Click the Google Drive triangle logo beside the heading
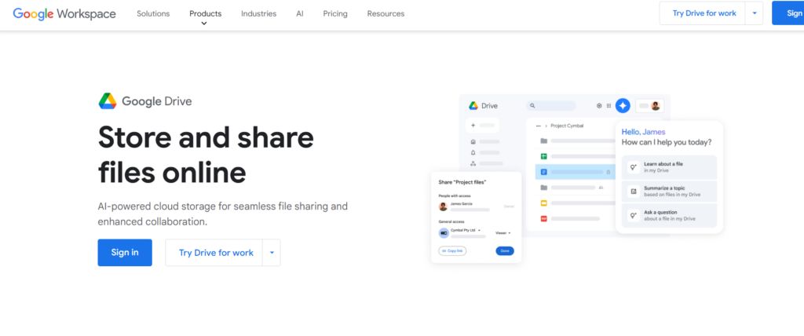This screenshot has height=336, width=804. [x=108, y=101]
